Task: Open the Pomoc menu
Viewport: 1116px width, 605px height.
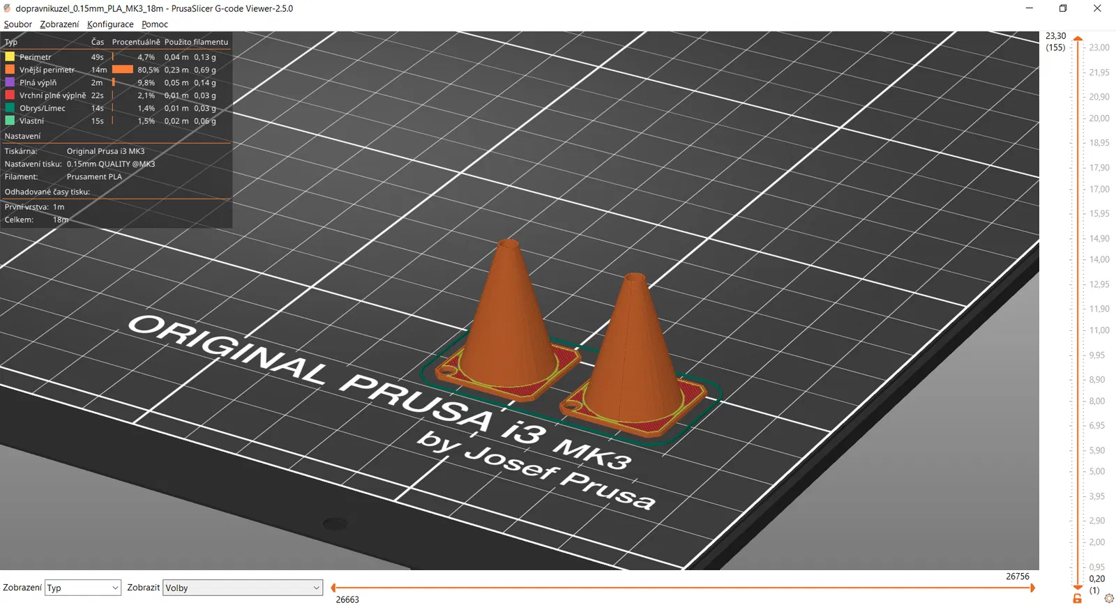Action: [x=155, y=24]
